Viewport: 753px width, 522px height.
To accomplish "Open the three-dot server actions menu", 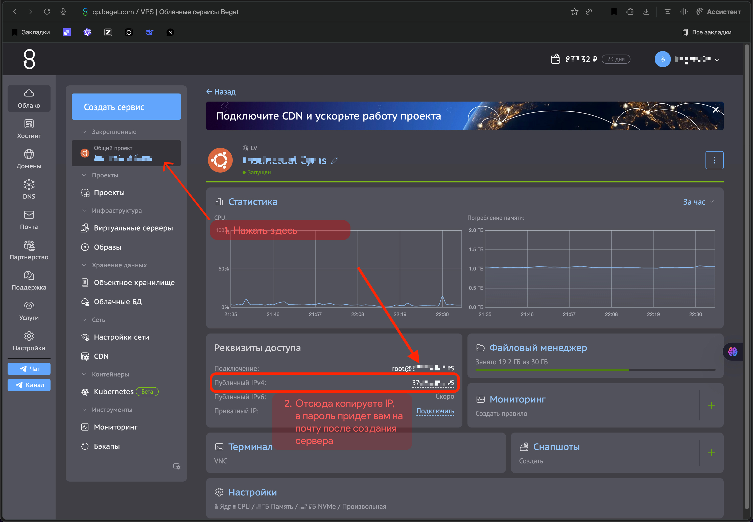I will pyautogui.click(x=714, y=160).
